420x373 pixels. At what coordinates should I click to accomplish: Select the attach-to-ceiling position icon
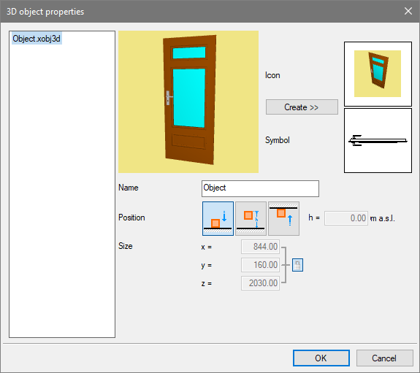[283, 218]
